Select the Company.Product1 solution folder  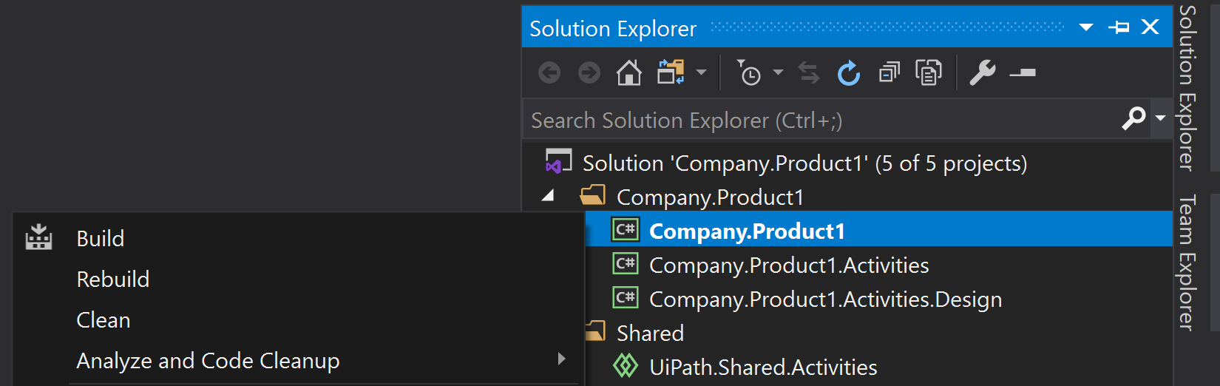(x=710, y=197)
